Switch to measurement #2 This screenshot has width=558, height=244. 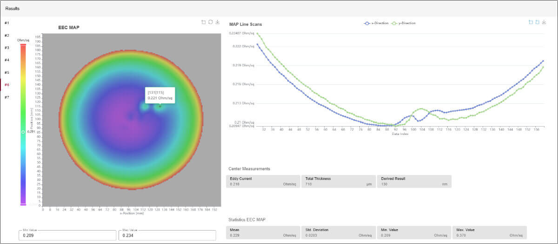click(7, 35)
